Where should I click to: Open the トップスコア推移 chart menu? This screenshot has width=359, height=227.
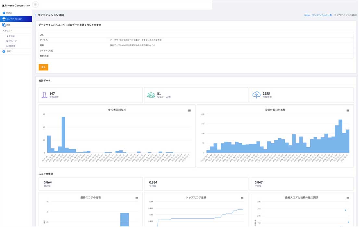[x=242, y=198]
